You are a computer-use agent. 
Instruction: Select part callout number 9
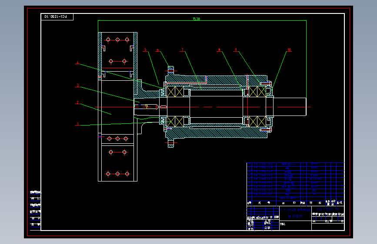(x=236, y=50)
